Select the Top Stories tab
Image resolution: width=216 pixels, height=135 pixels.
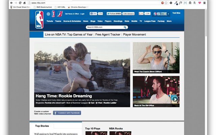click(x=42, y=126)
